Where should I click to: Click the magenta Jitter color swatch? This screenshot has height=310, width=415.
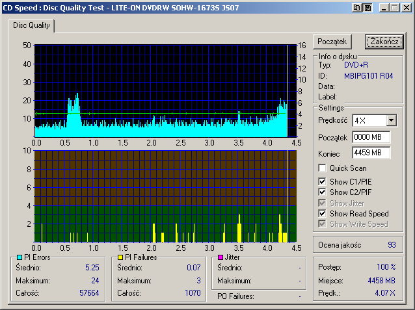[221, 257]
